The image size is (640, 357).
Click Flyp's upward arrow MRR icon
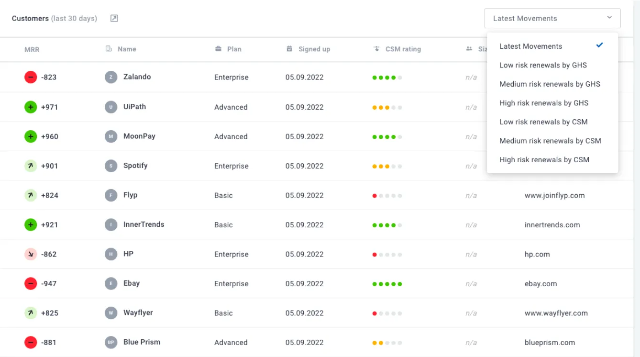pos(31,195)
